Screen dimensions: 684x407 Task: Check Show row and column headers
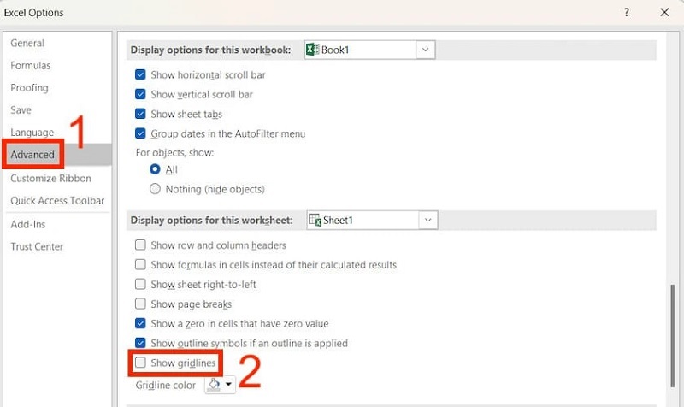click(x=140, y=245)
